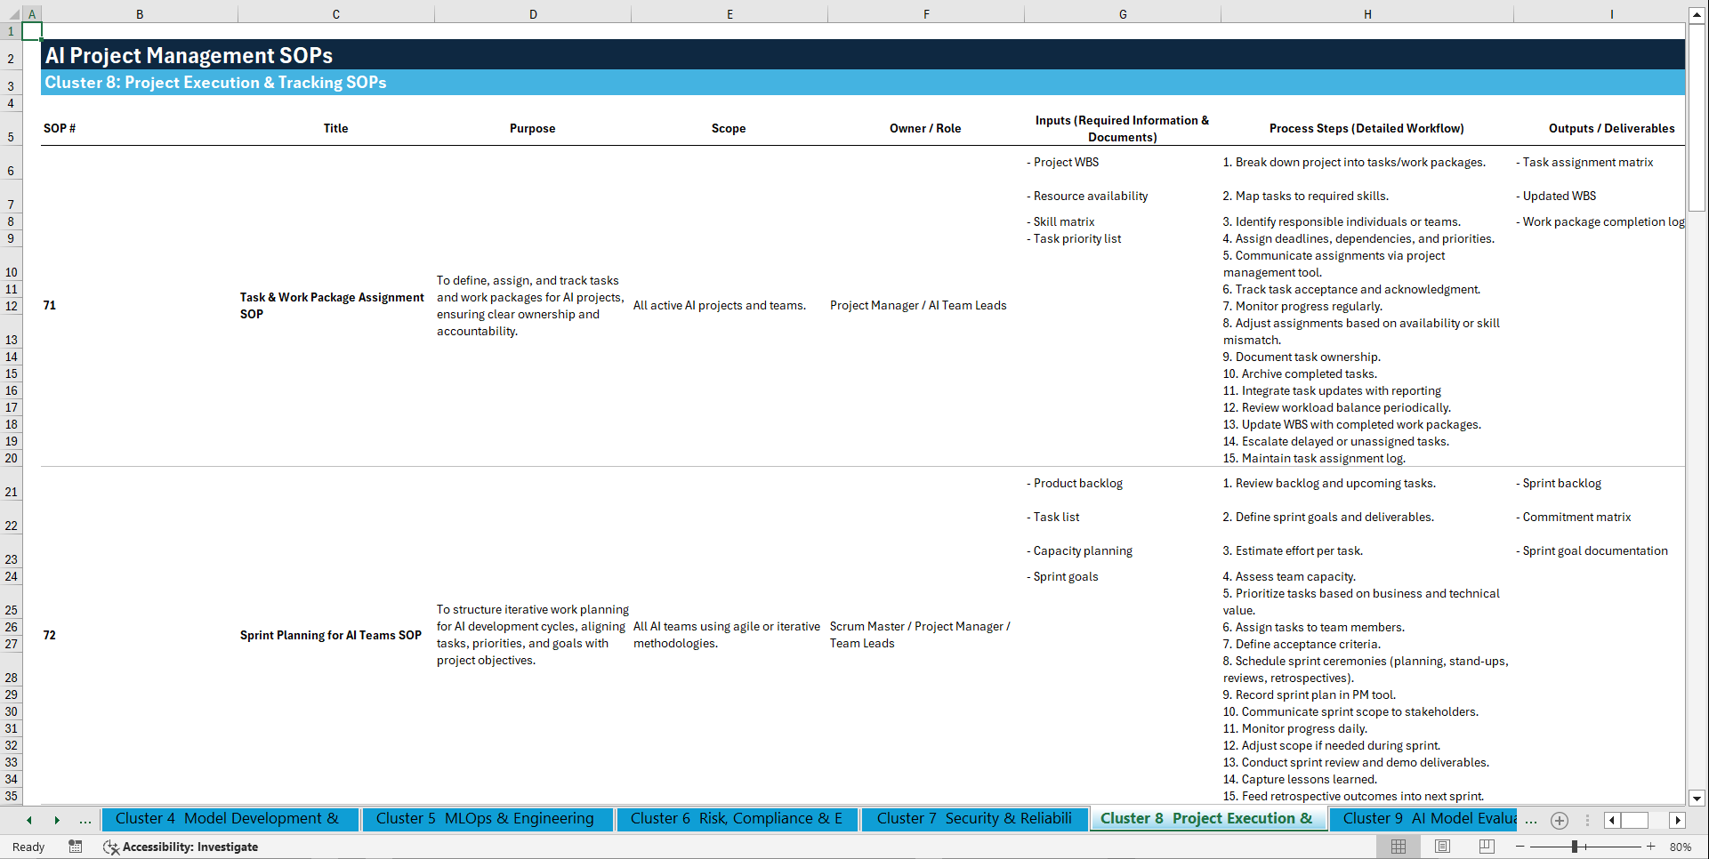
Task: Open Page Layout view from the status bar
Action: (x=1442, y=847)
